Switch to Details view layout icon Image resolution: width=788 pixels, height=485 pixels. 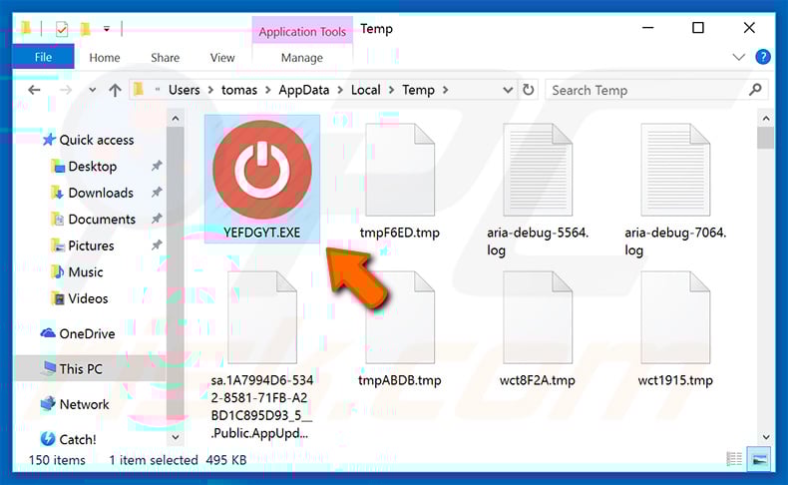(x=734, y=458)
